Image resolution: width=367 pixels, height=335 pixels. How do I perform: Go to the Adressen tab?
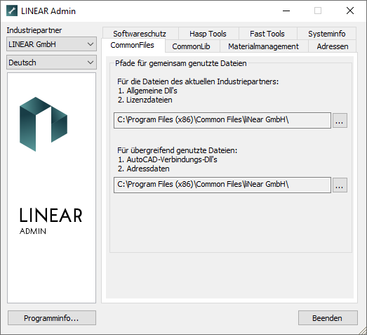[333, 46]
